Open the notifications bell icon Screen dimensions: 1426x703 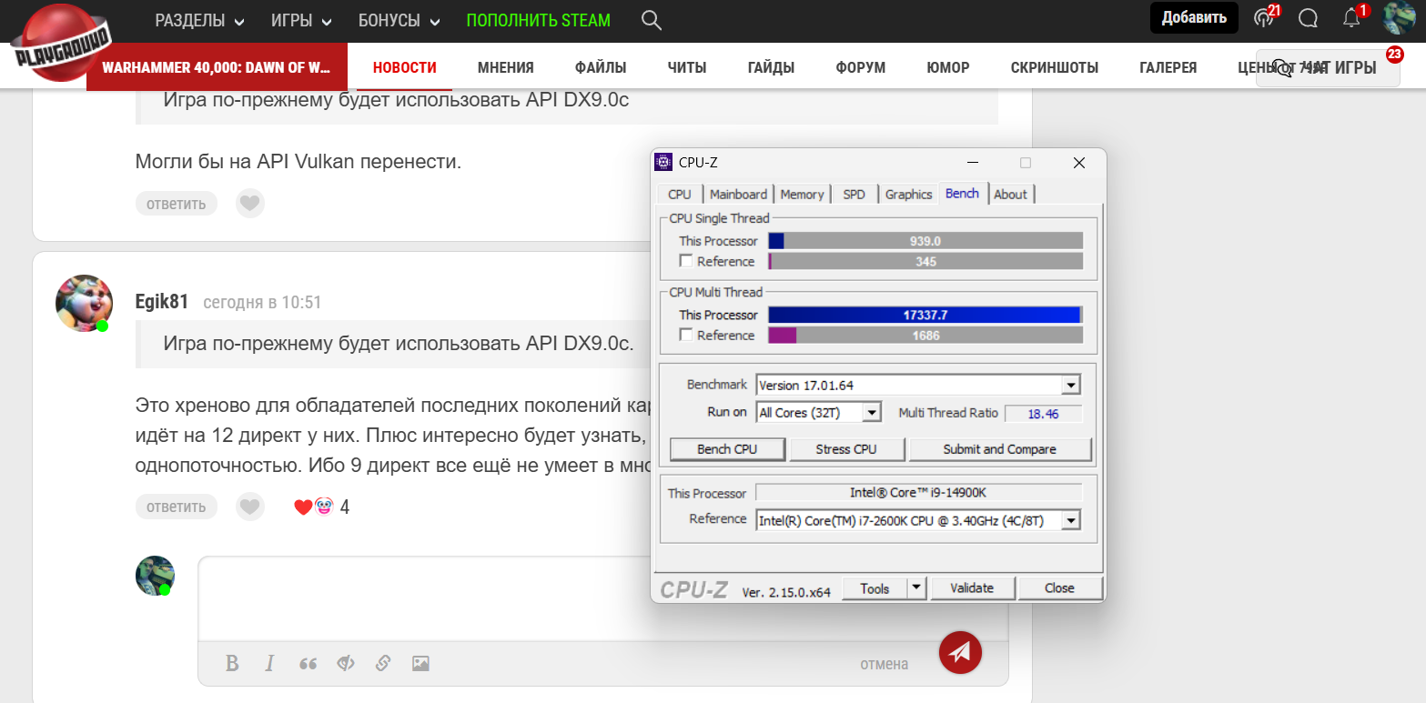pos(1353,17)
